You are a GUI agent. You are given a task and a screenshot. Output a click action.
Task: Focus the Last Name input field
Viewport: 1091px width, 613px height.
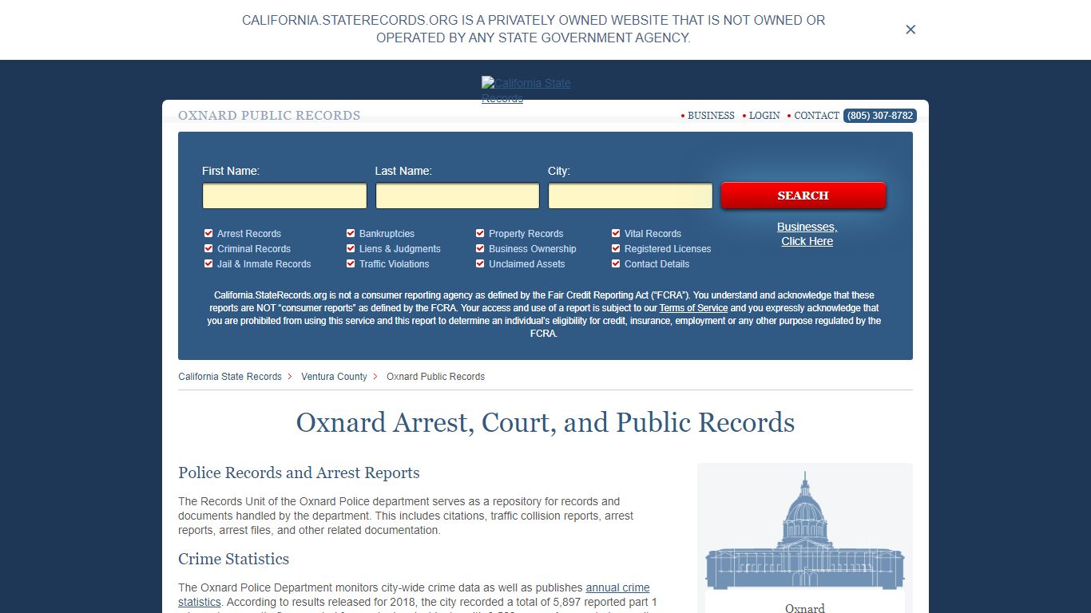pyautogui.click(x=458, y=196)
